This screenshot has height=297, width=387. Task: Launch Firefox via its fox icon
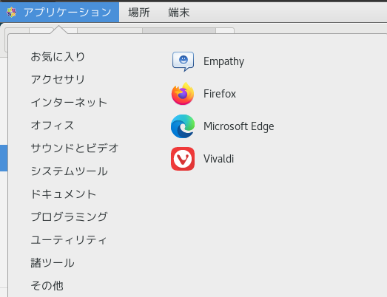pyautogui.click(x=183, y=94)
